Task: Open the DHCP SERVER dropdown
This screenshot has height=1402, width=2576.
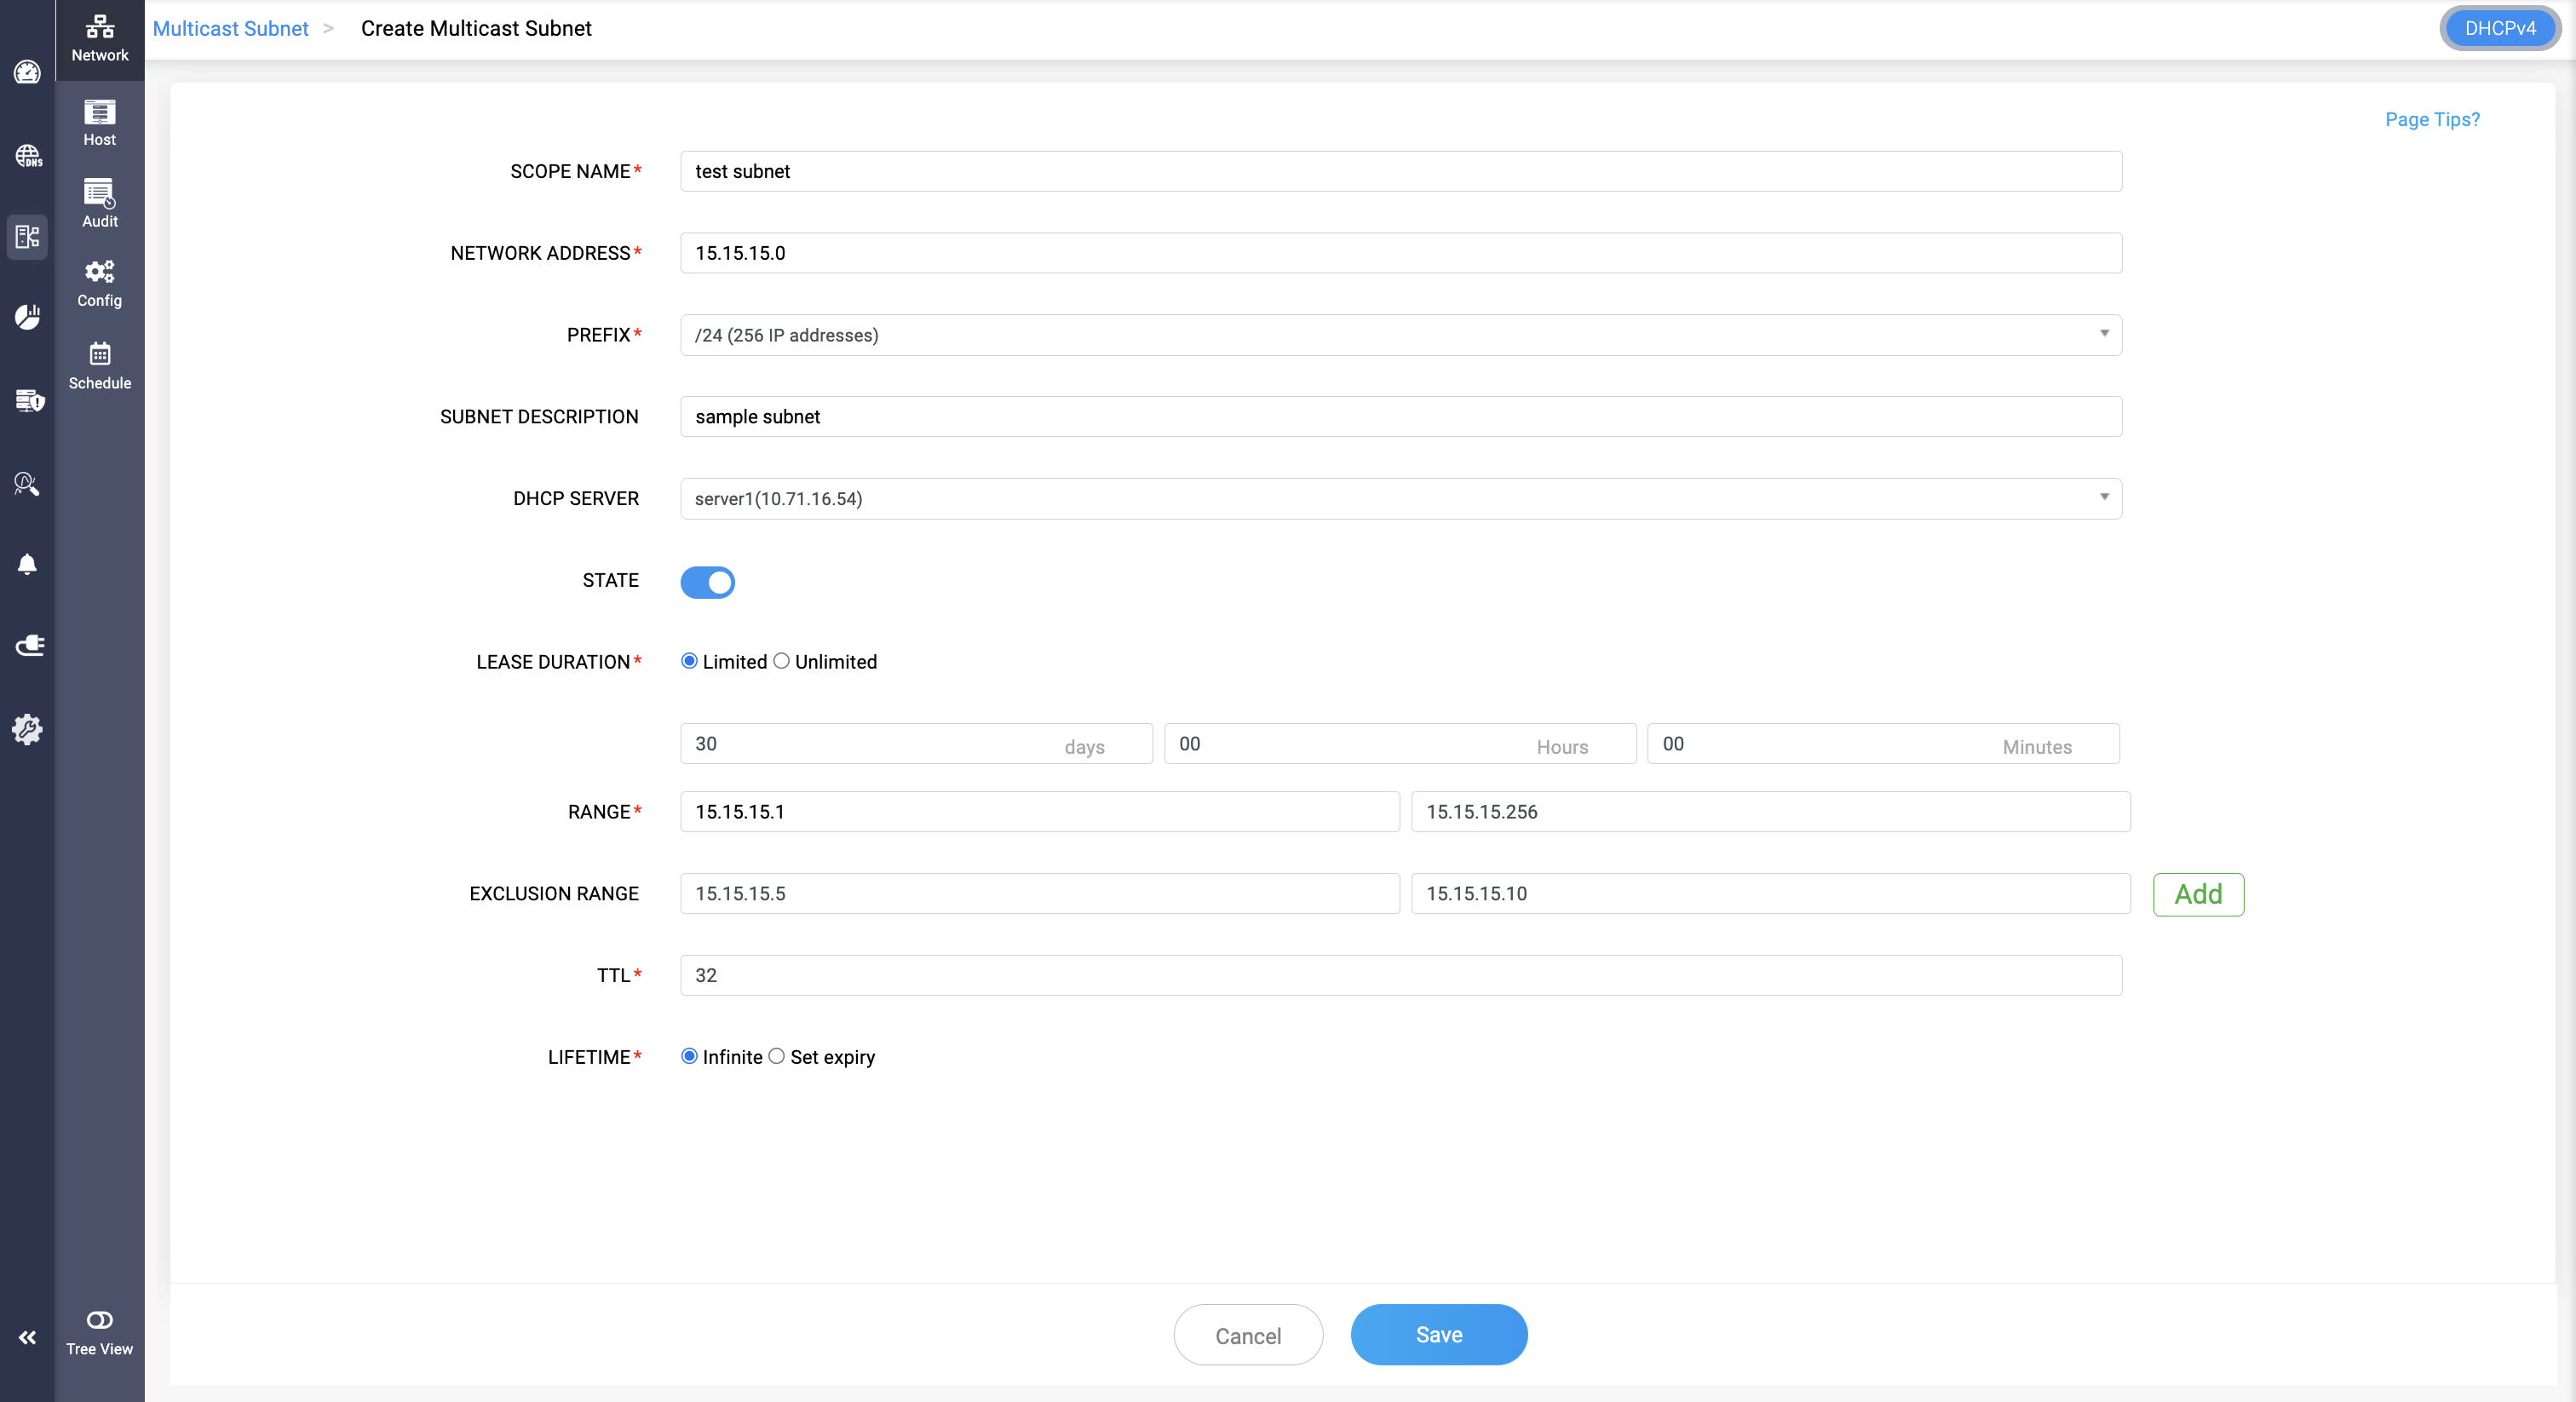Action: pyautogui.click(x=1400, y=498)
